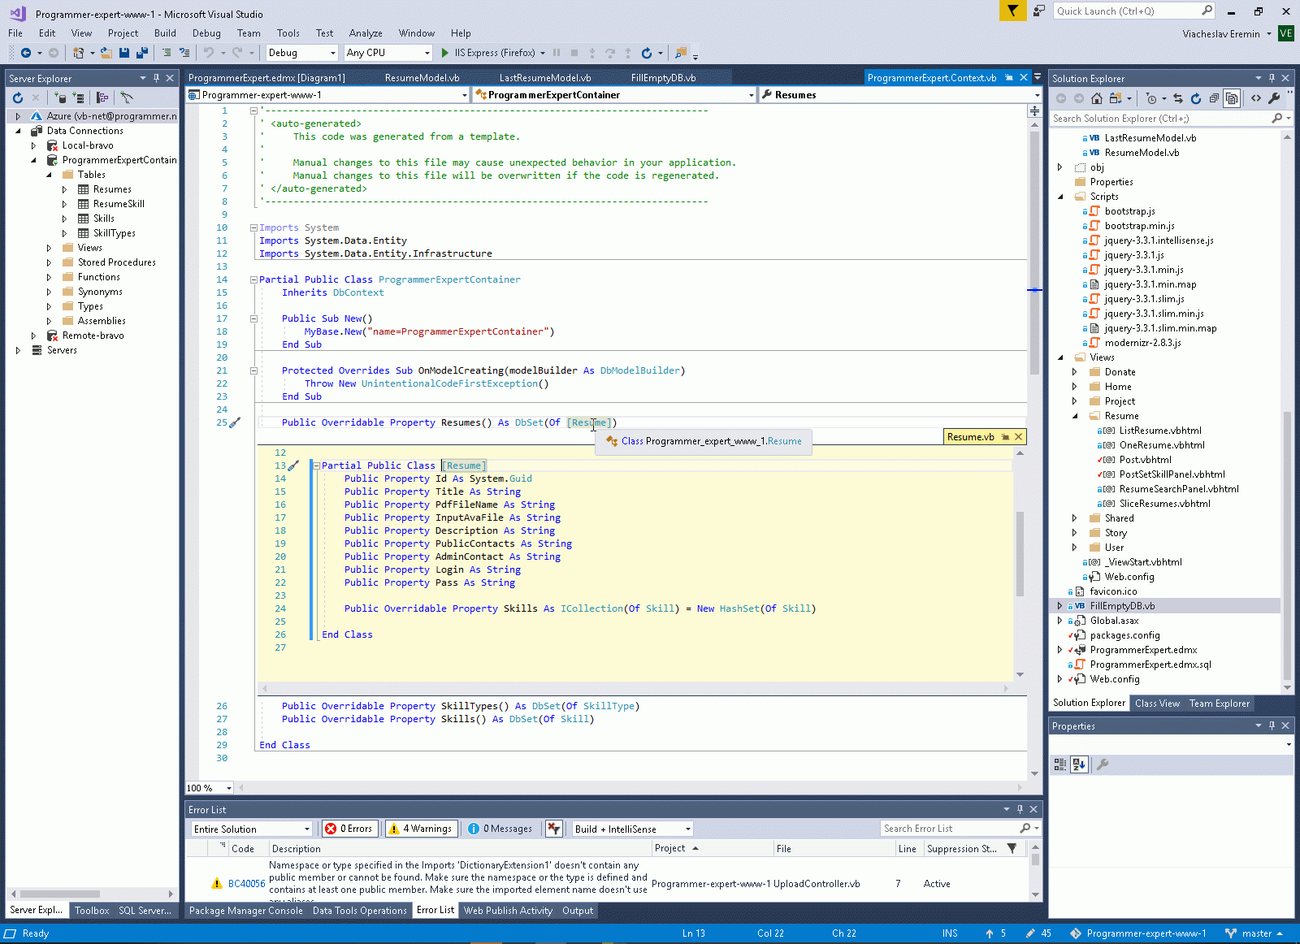The width and height of the screenshot is (1300, 944).
Task: Click Collapse All icon in Solution Explorer
Action: coord(1214,98)
